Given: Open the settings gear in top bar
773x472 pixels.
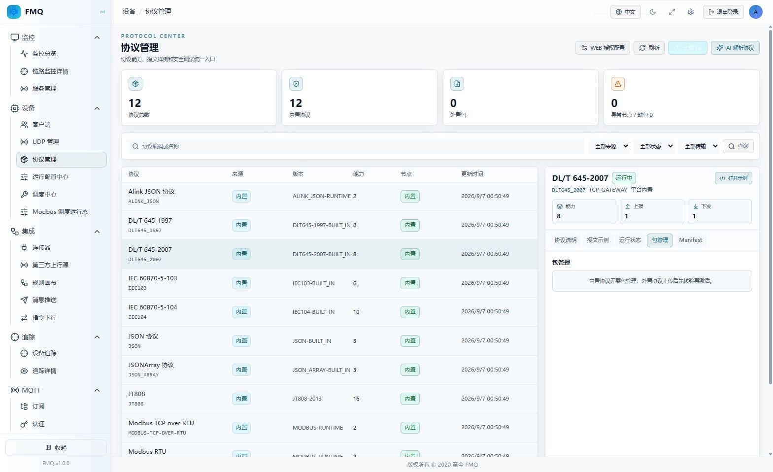Looking at the screenshot, I should 691,12.
